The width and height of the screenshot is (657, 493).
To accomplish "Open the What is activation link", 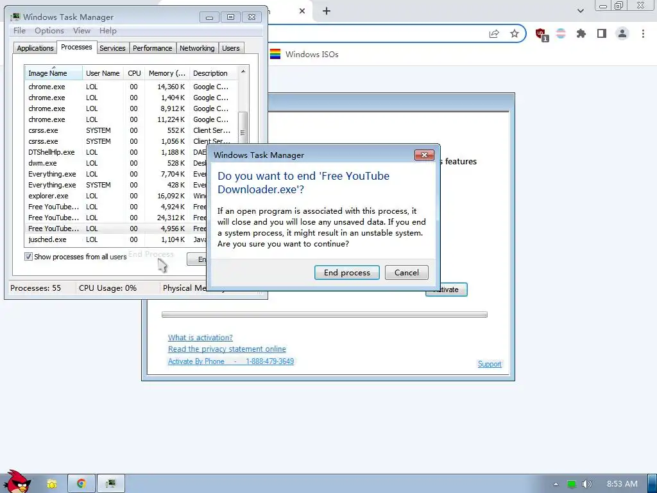I will [200, 338].
